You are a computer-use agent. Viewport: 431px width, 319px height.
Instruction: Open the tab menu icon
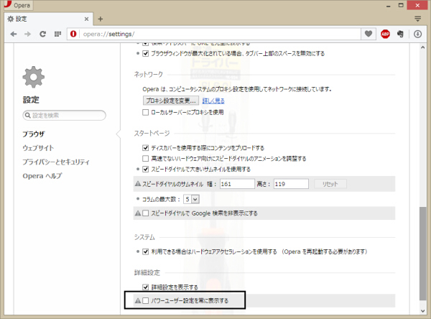point(418,19)
